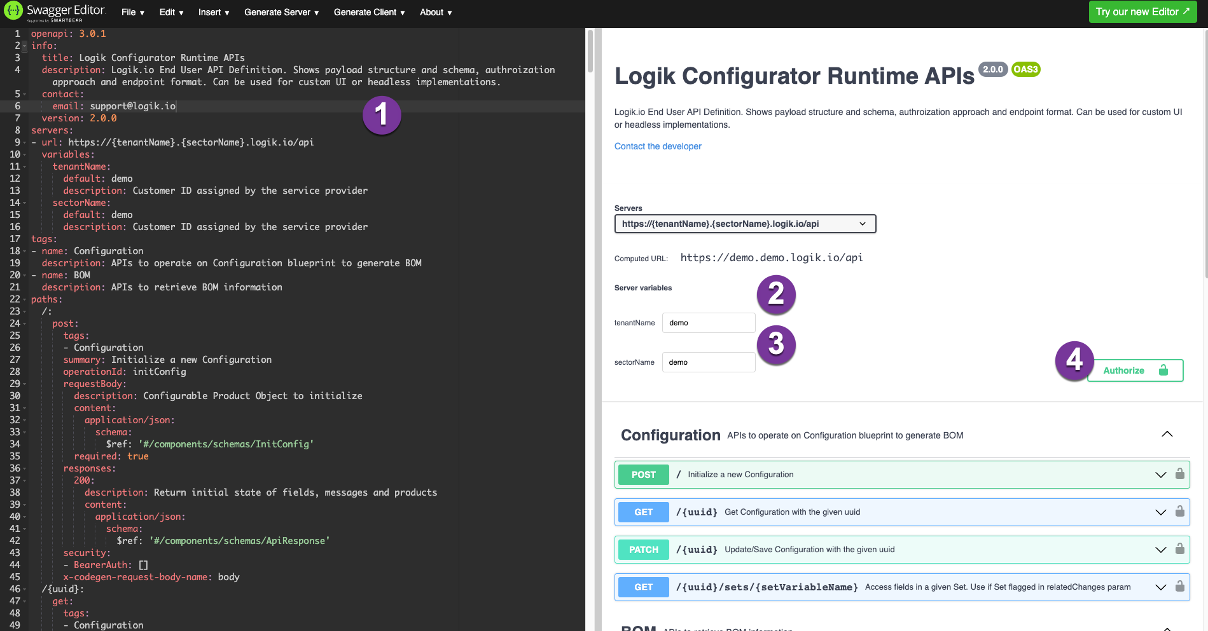Click inside the tenantName input field
Image resolution: width=1208 pixels, height=631 pixels.
click(708, 323)
